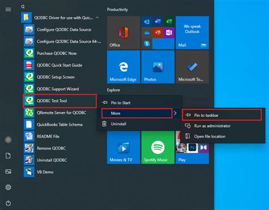Viewport: 269px width, 210px height.
Task: Click the QODBC Test Tool icon
Action: point(29,100)
